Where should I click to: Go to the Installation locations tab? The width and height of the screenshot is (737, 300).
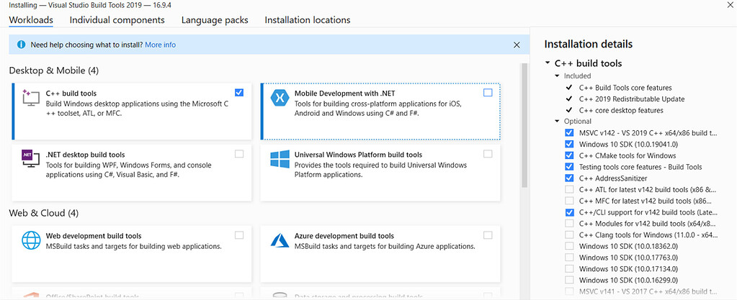[307, 20]
